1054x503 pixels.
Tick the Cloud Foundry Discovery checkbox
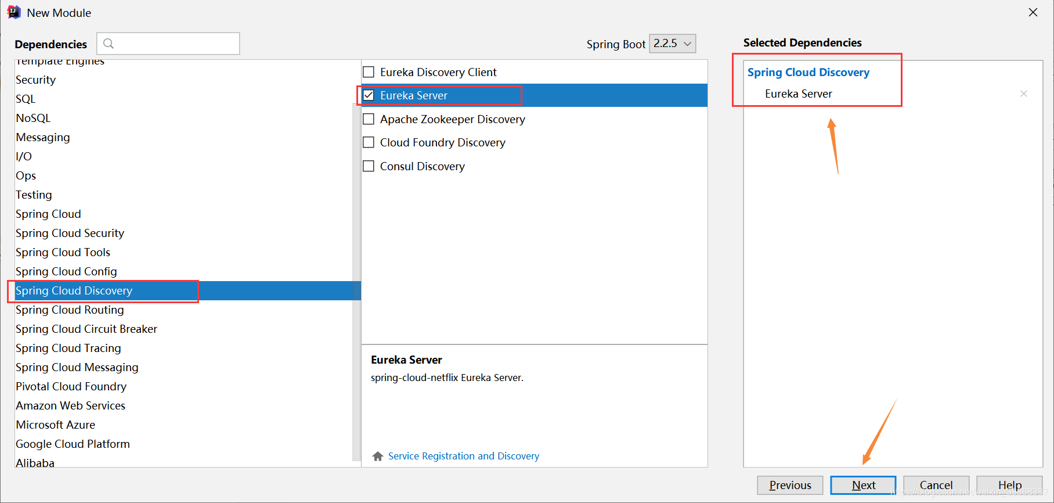tap(369, 142)
